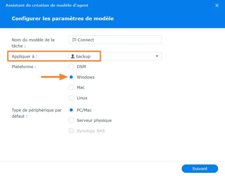This screenshot has height=176, width=225.
Task: Expand the backup user selection box
Action: pos(115,56)
